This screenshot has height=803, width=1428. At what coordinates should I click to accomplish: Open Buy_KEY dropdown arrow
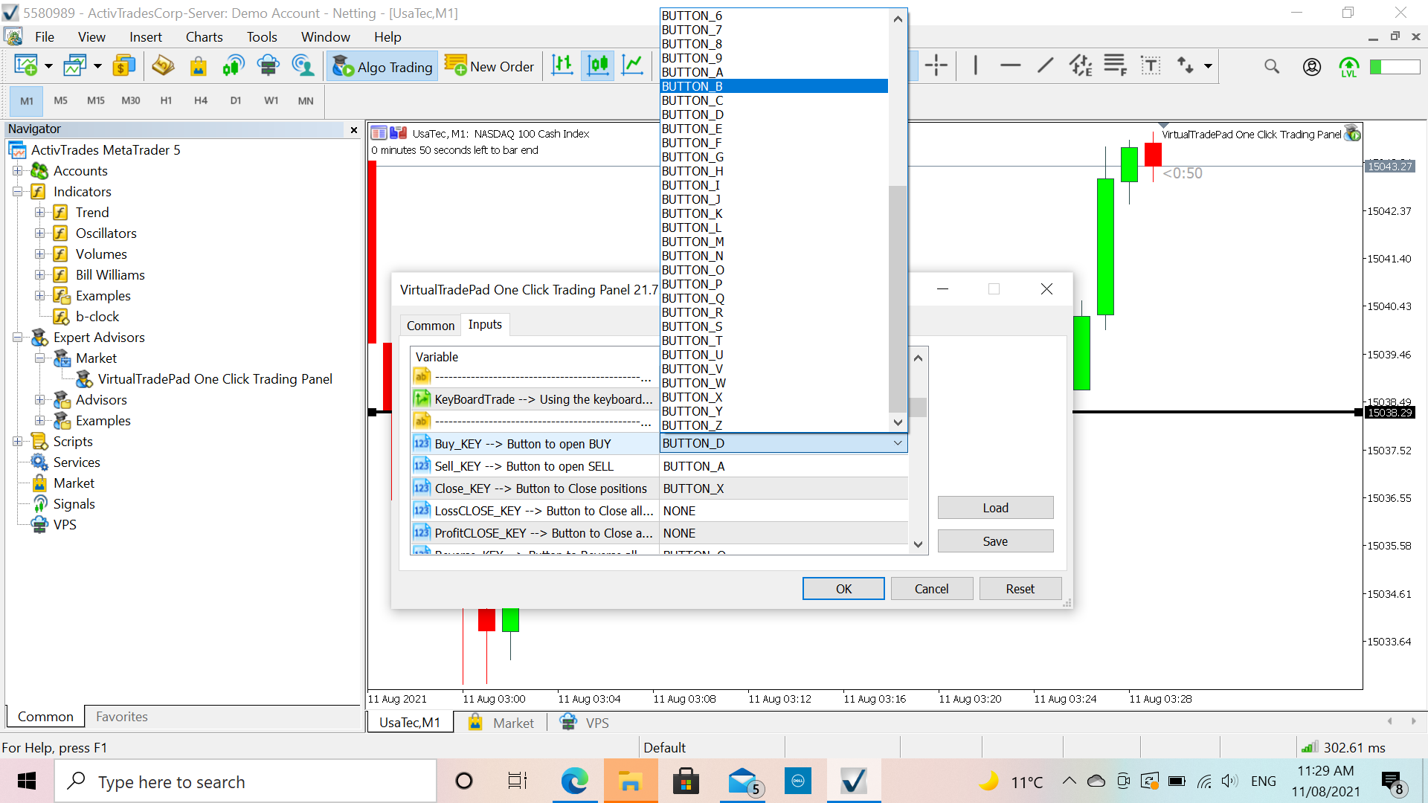(x=898, y=443)
